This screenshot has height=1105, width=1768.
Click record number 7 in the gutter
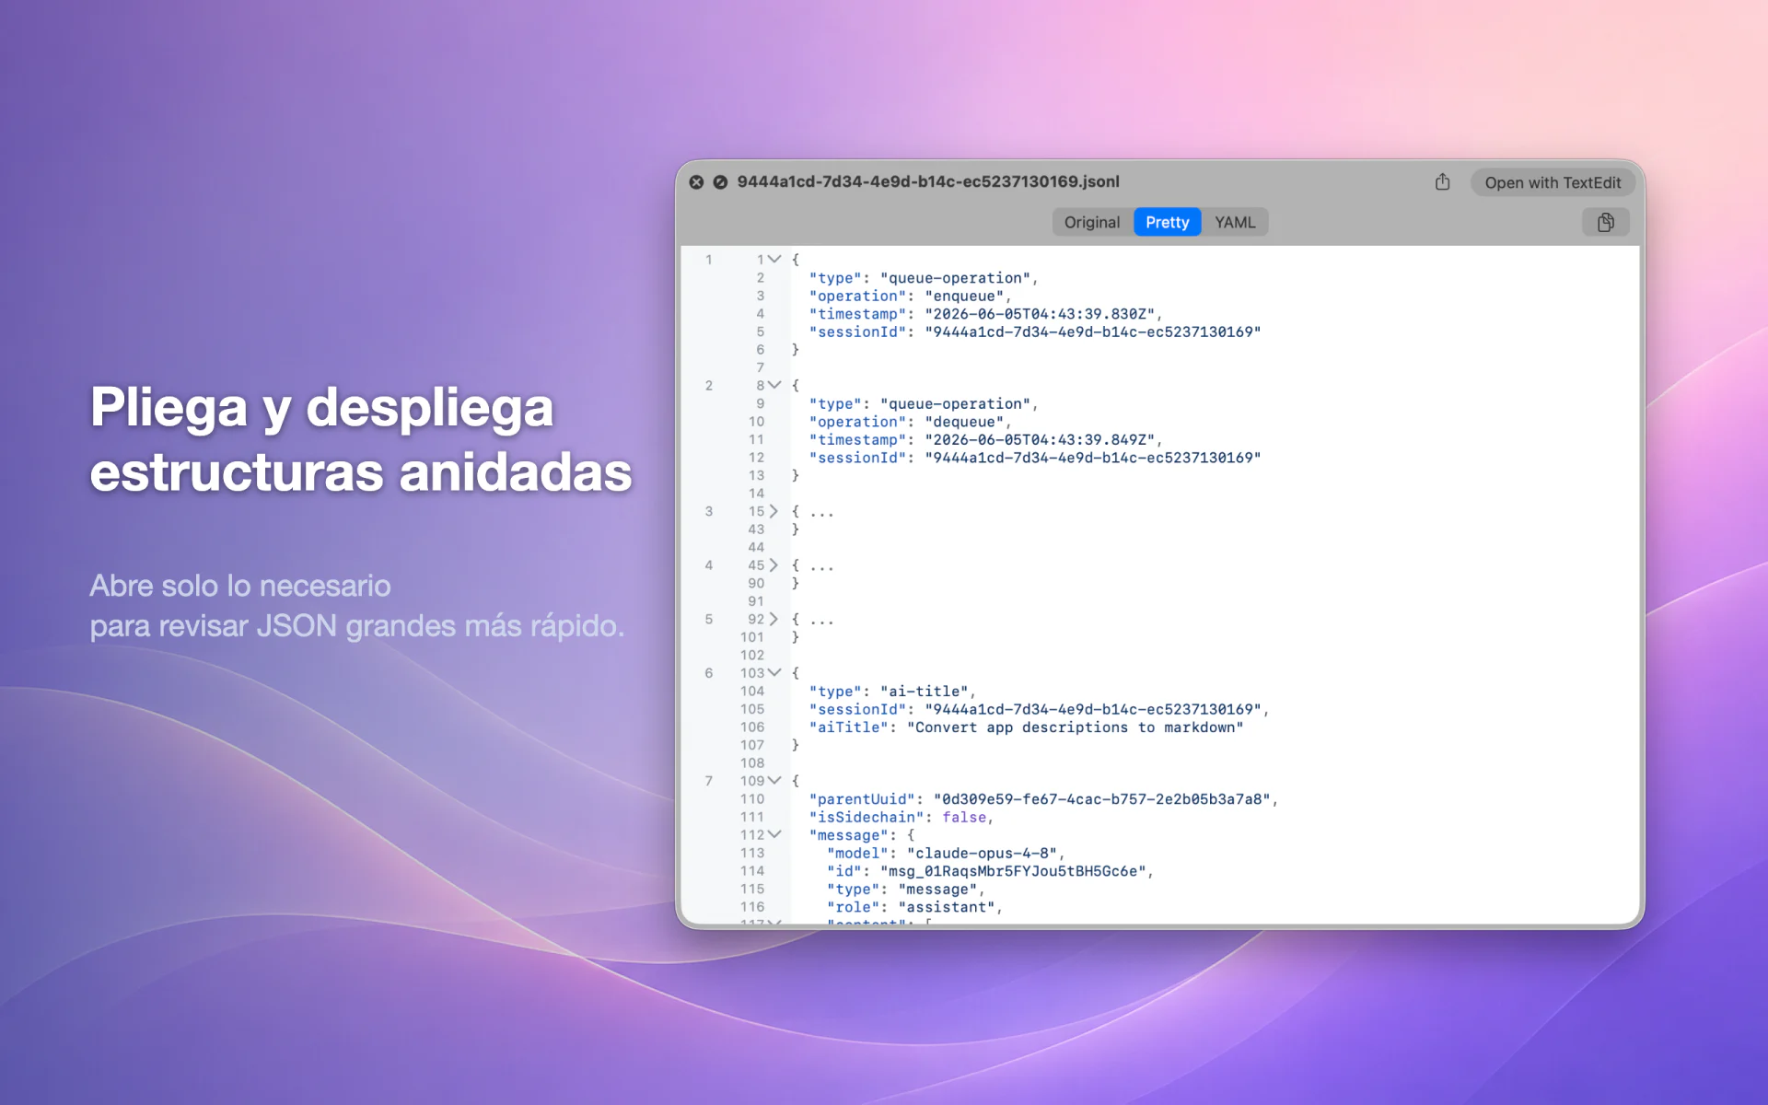point(708,781)
